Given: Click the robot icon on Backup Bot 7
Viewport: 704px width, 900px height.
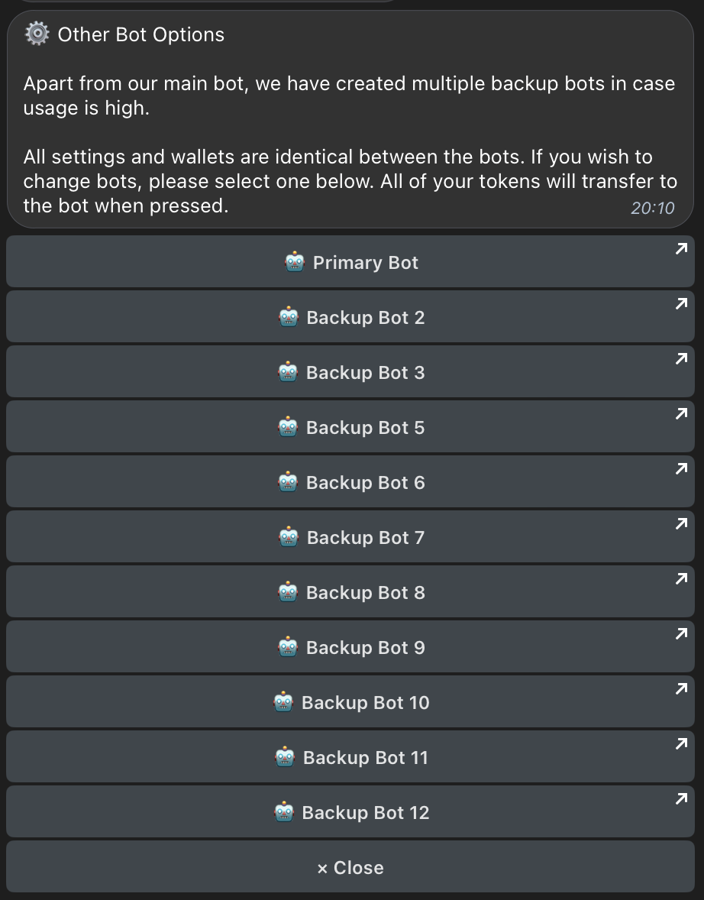Looking at the screenshot, I should (288, 538).
